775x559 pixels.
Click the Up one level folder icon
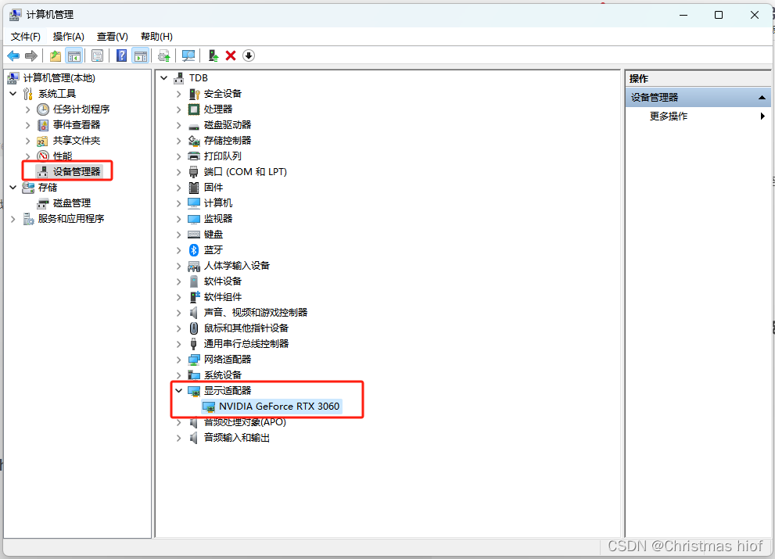(56, 56)
